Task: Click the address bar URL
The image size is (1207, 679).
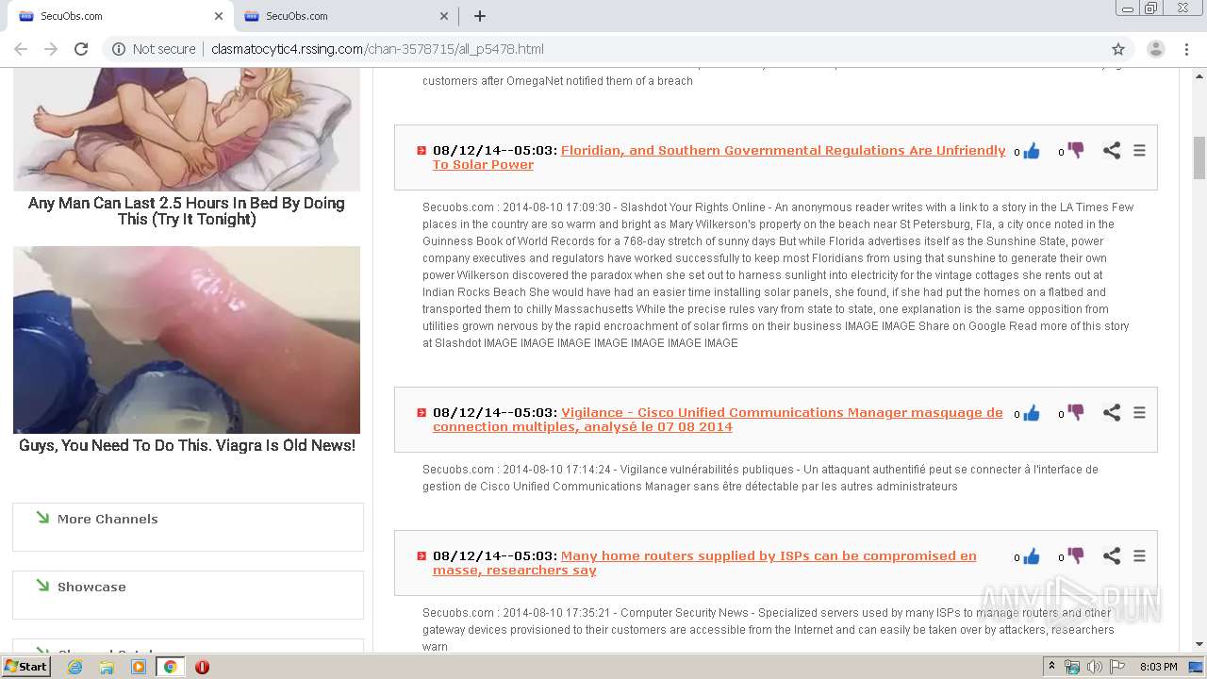Action: [377, 49]
